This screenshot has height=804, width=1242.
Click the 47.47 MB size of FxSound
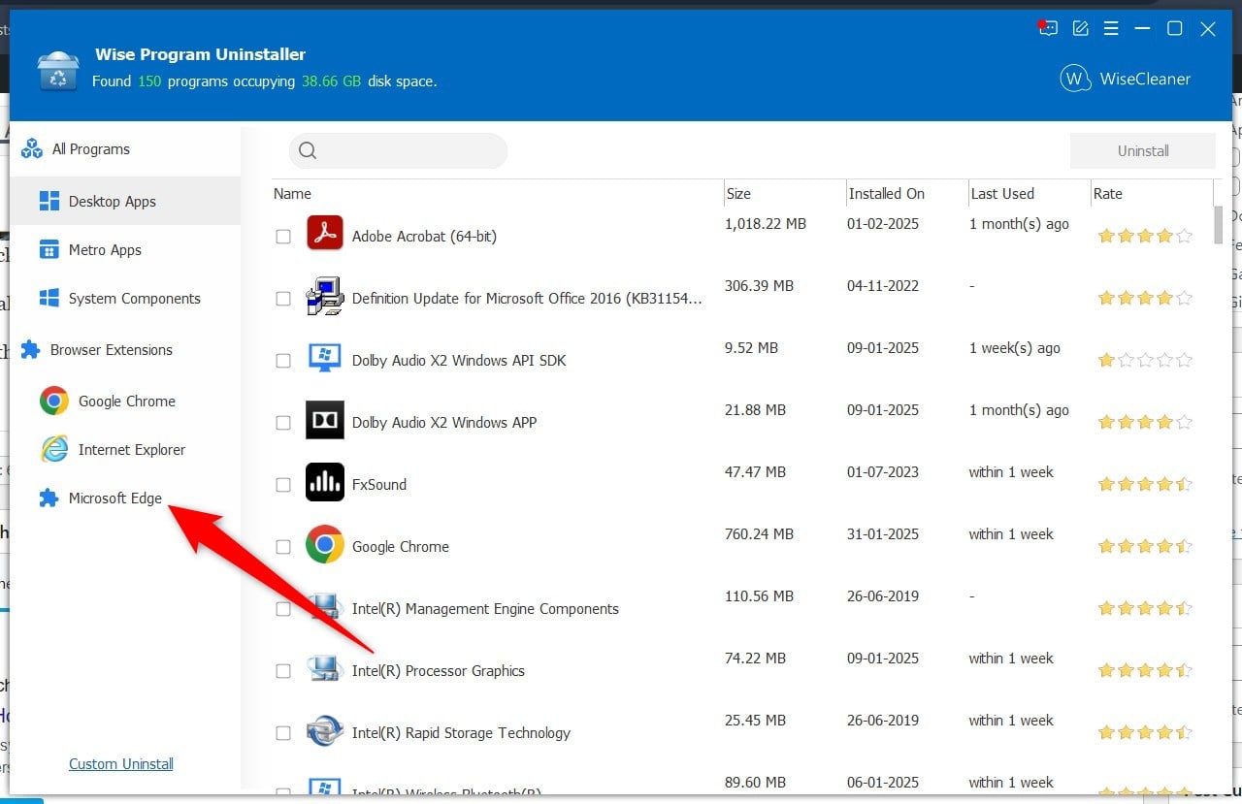pos(755,471)
